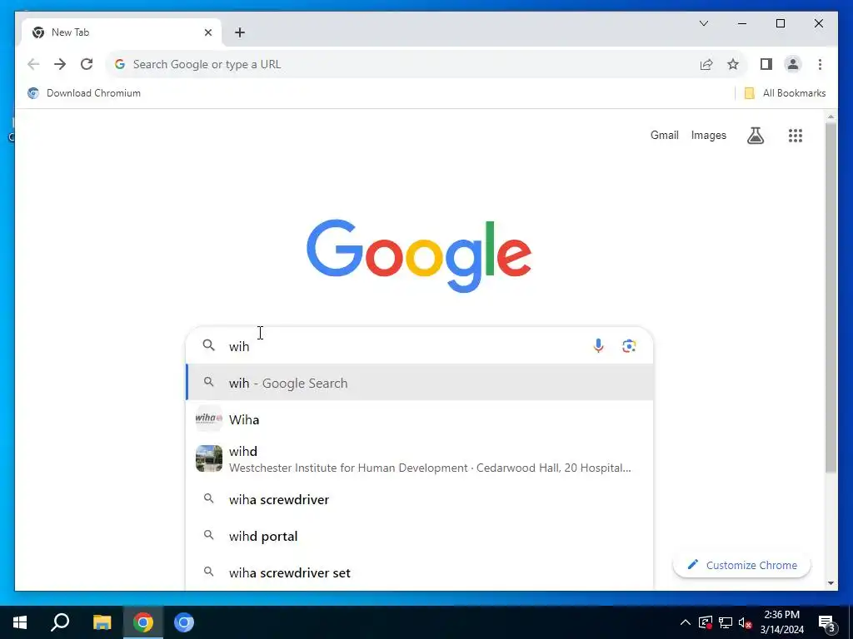This screenshot has width=853, height=639.
Task: Open the Images link
Action: coord(708,136)
